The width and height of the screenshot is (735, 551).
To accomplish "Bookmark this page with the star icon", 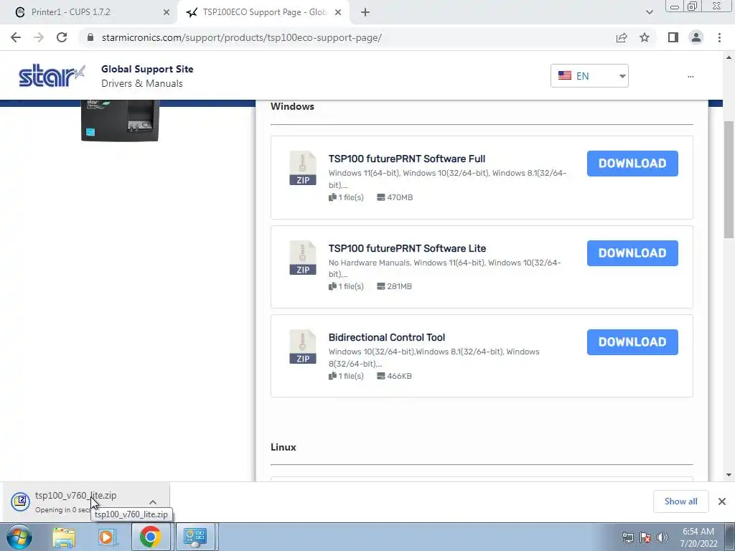I will tap(645, 37).
